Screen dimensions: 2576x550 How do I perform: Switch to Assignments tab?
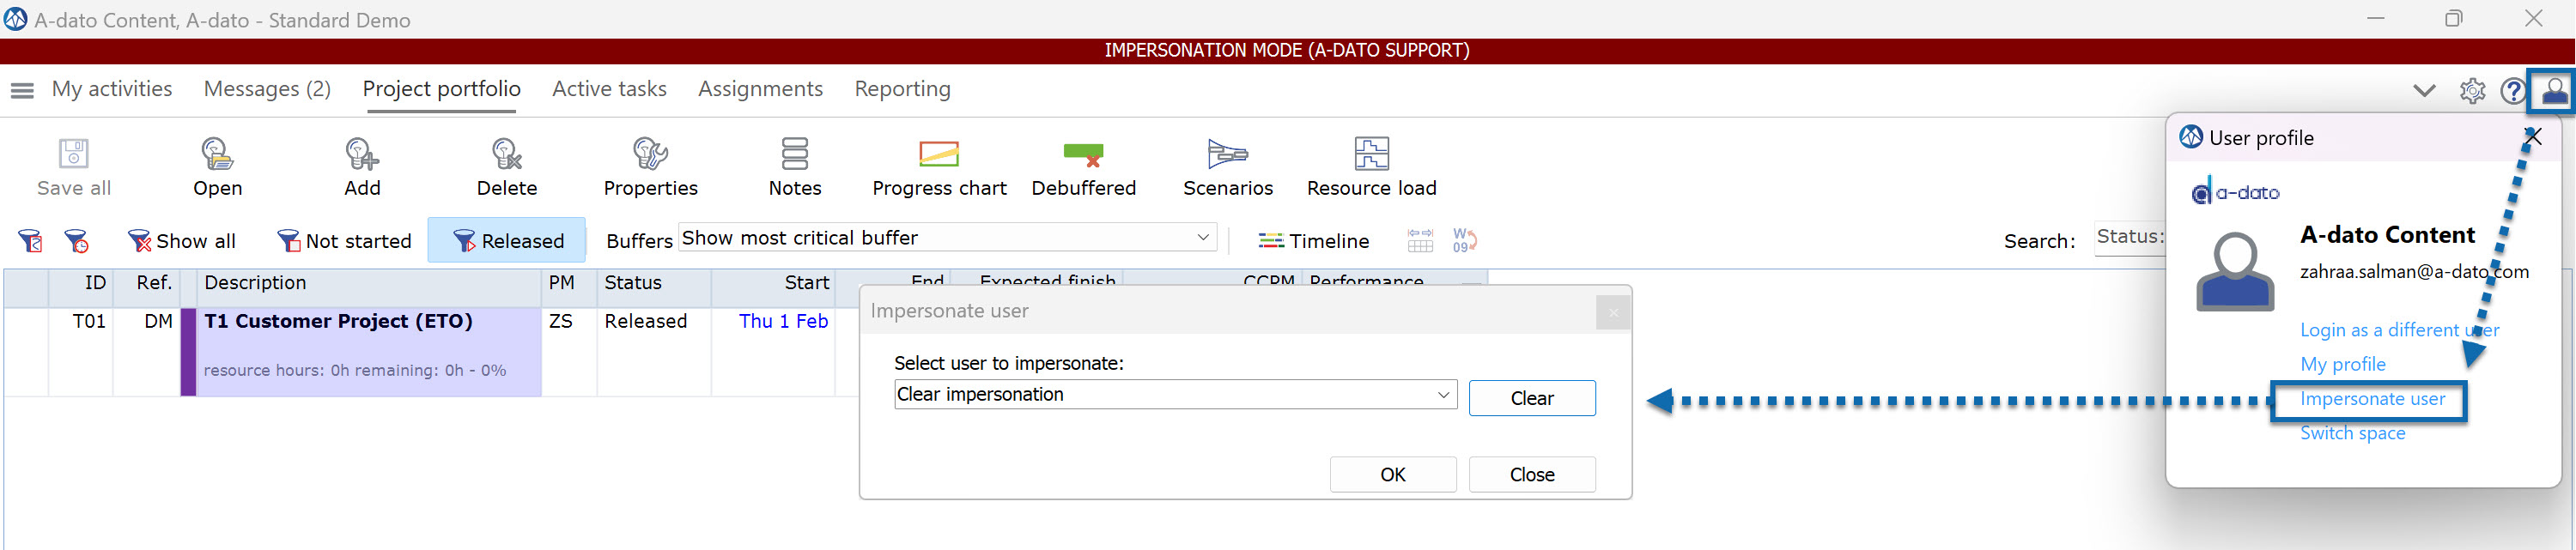point(760,89)
